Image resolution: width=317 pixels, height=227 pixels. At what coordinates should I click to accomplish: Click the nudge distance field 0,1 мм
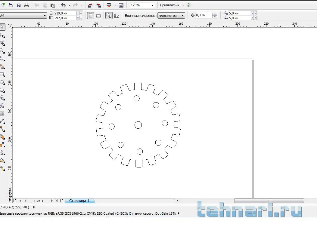click(204, 15)
